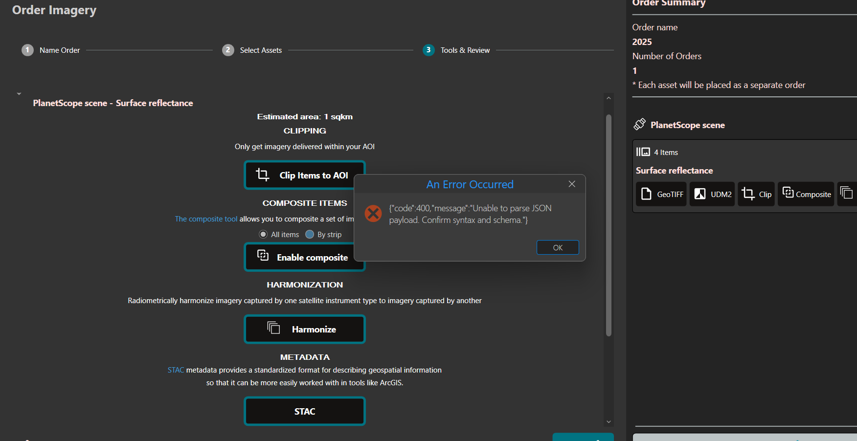Select the All items radio option
Viewport: 857px width, 441px height.
(263, 234)
